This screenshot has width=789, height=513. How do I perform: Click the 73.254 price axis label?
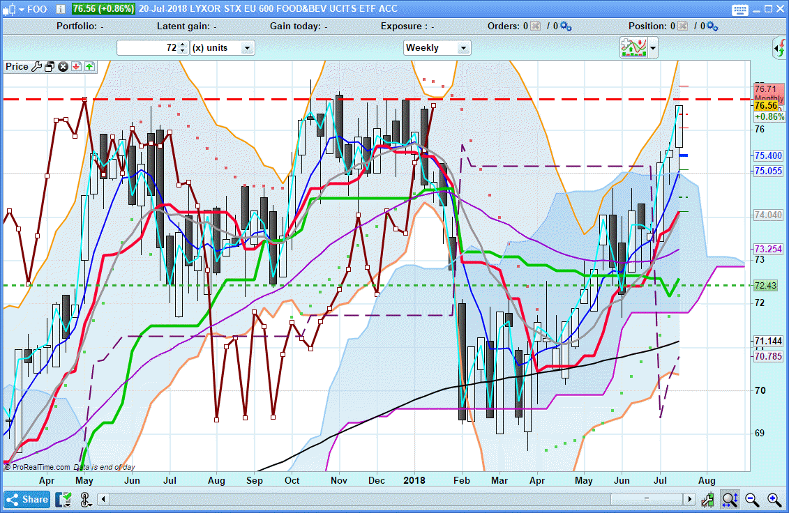tap(768, 249)
